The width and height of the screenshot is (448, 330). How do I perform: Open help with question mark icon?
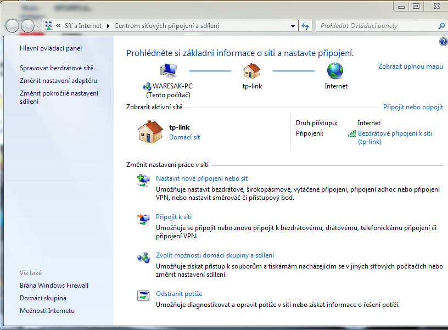click(x=443, y=42)
